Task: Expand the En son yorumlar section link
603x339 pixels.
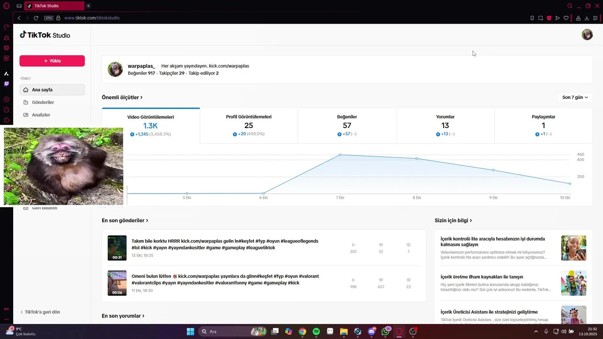Action: (x=123, y=316)
